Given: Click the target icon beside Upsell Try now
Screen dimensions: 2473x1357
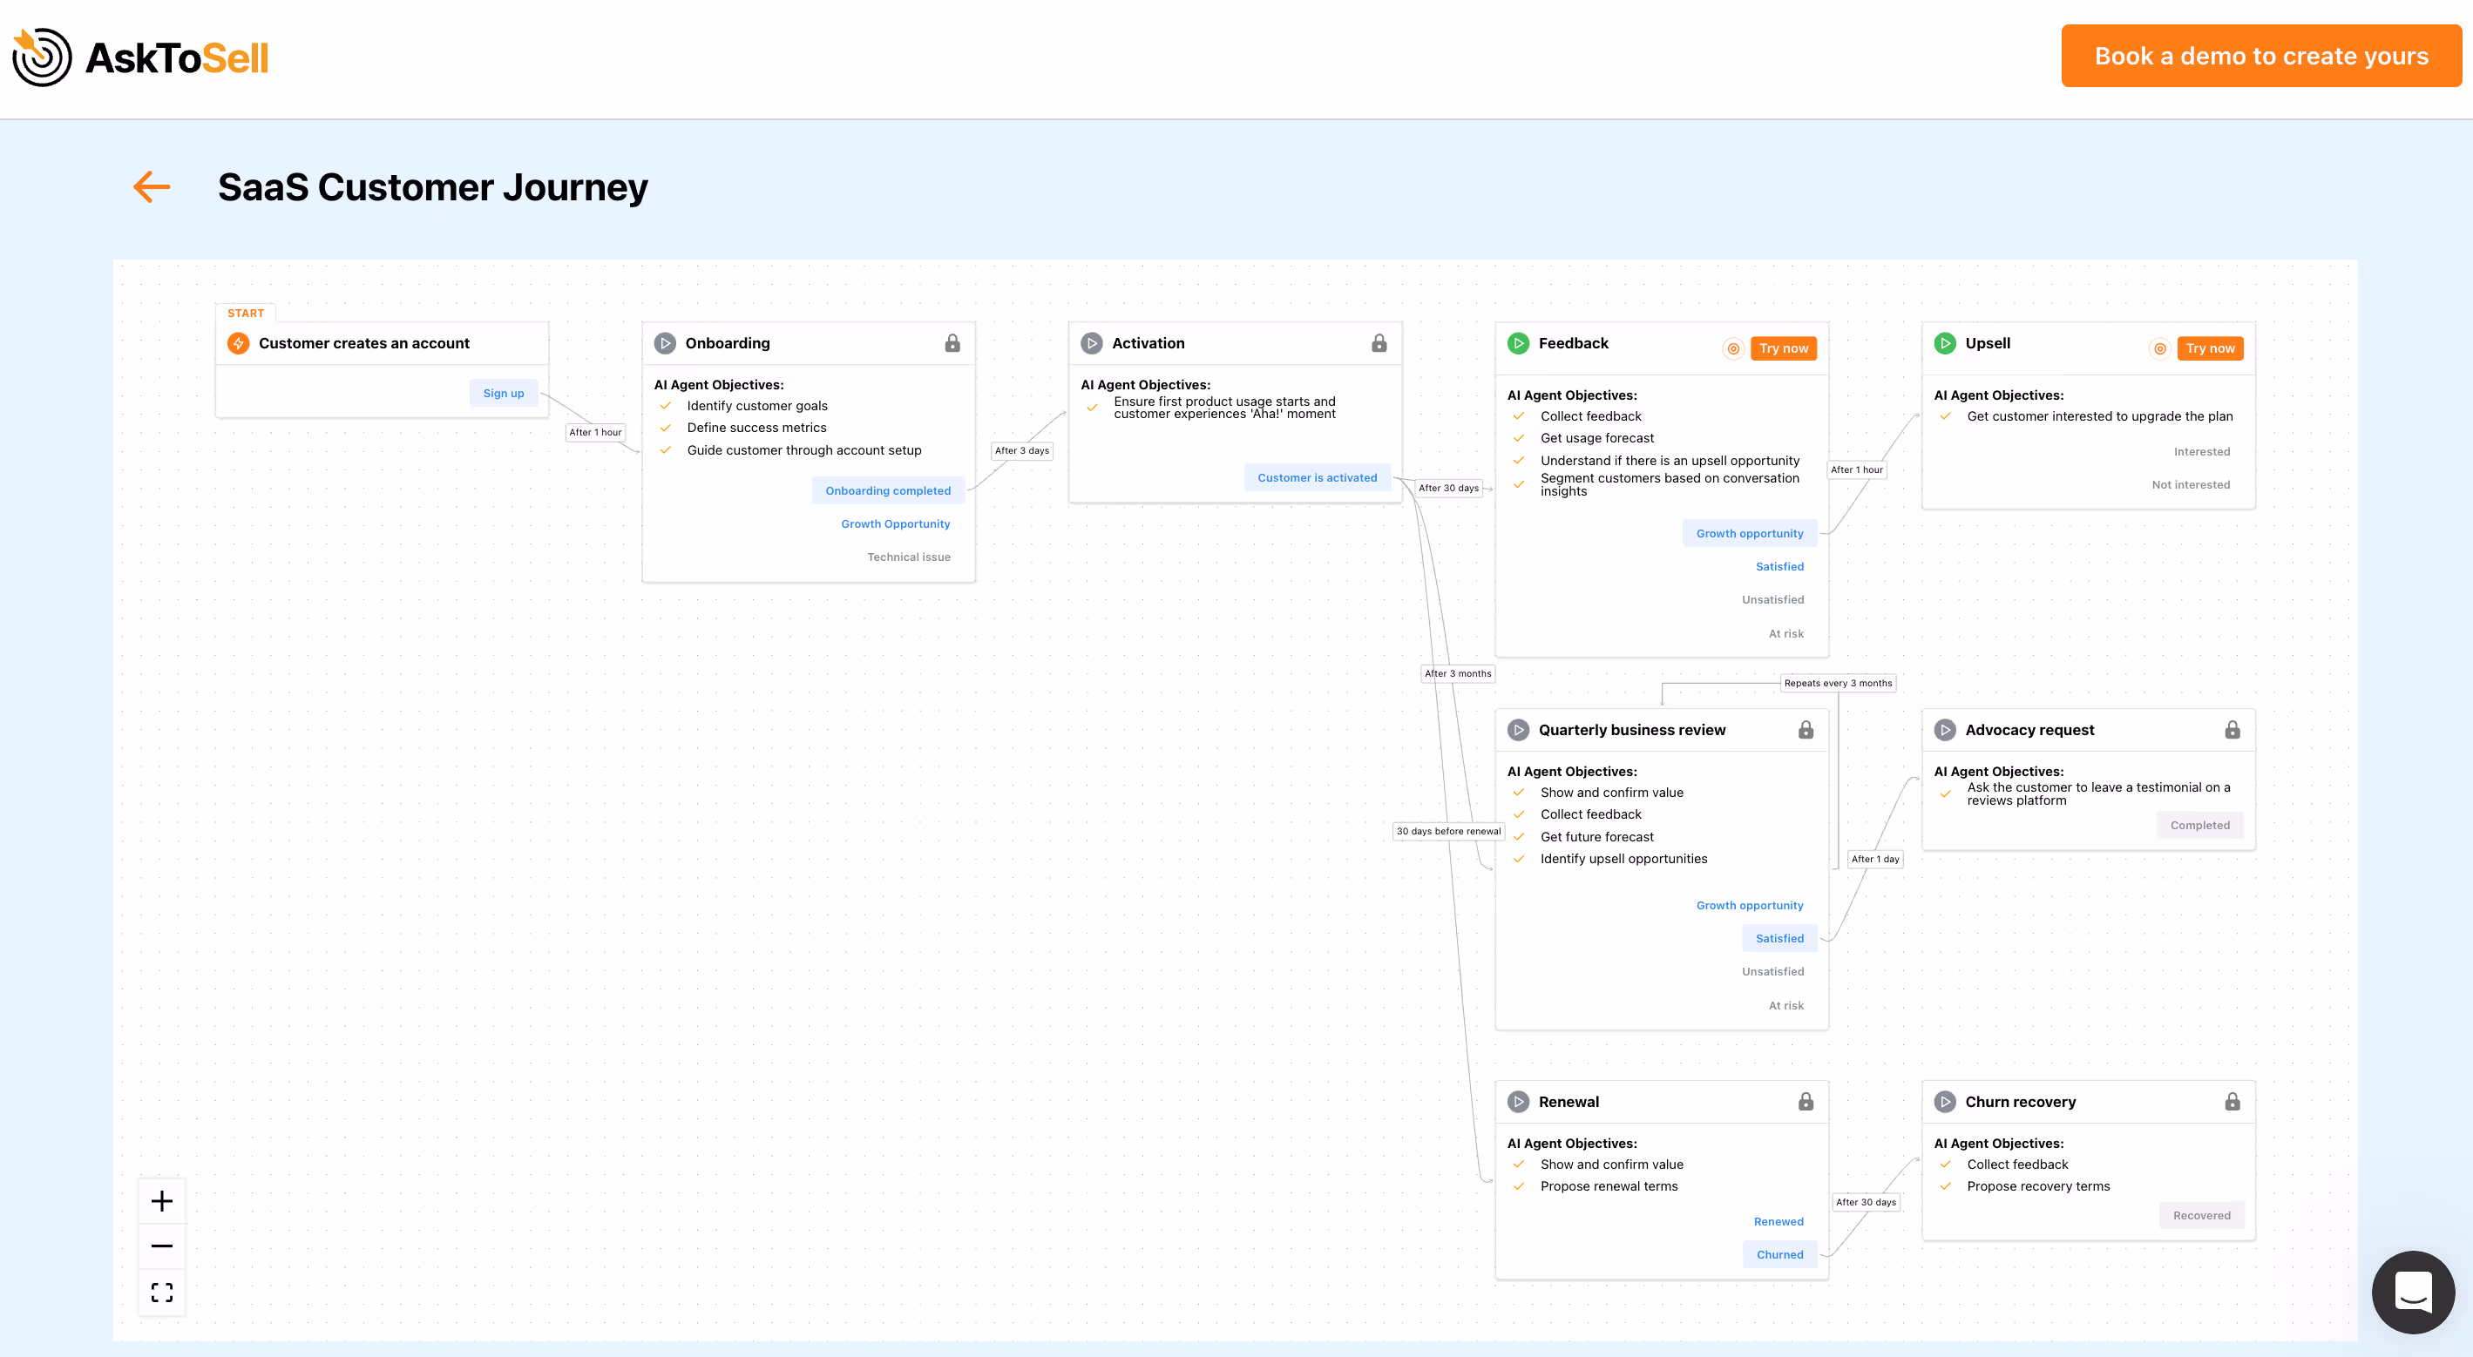Looking at the screenshot, I should point(2159,348).
